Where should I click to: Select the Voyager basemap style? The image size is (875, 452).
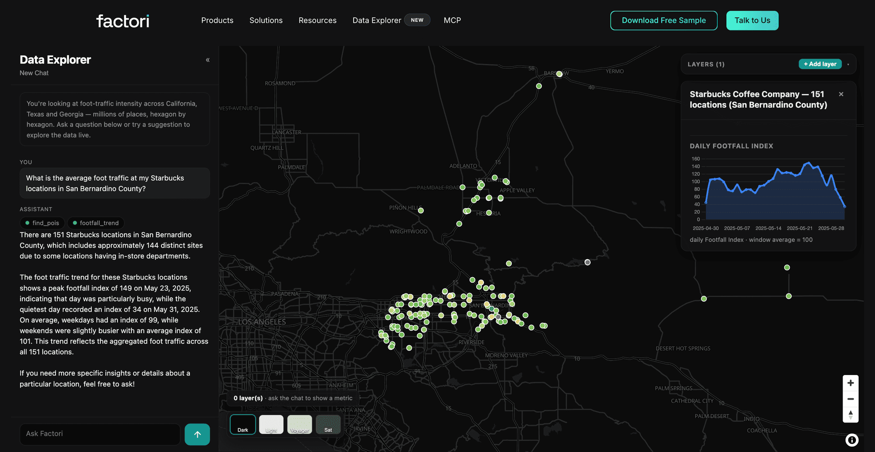299,425
